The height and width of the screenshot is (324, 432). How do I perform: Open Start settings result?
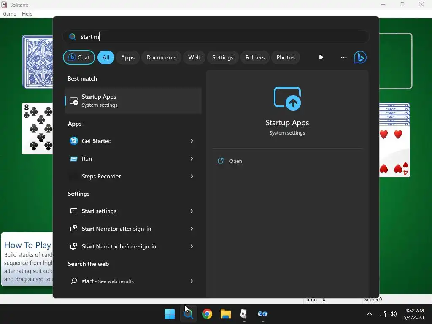click(x=133, y=211)
